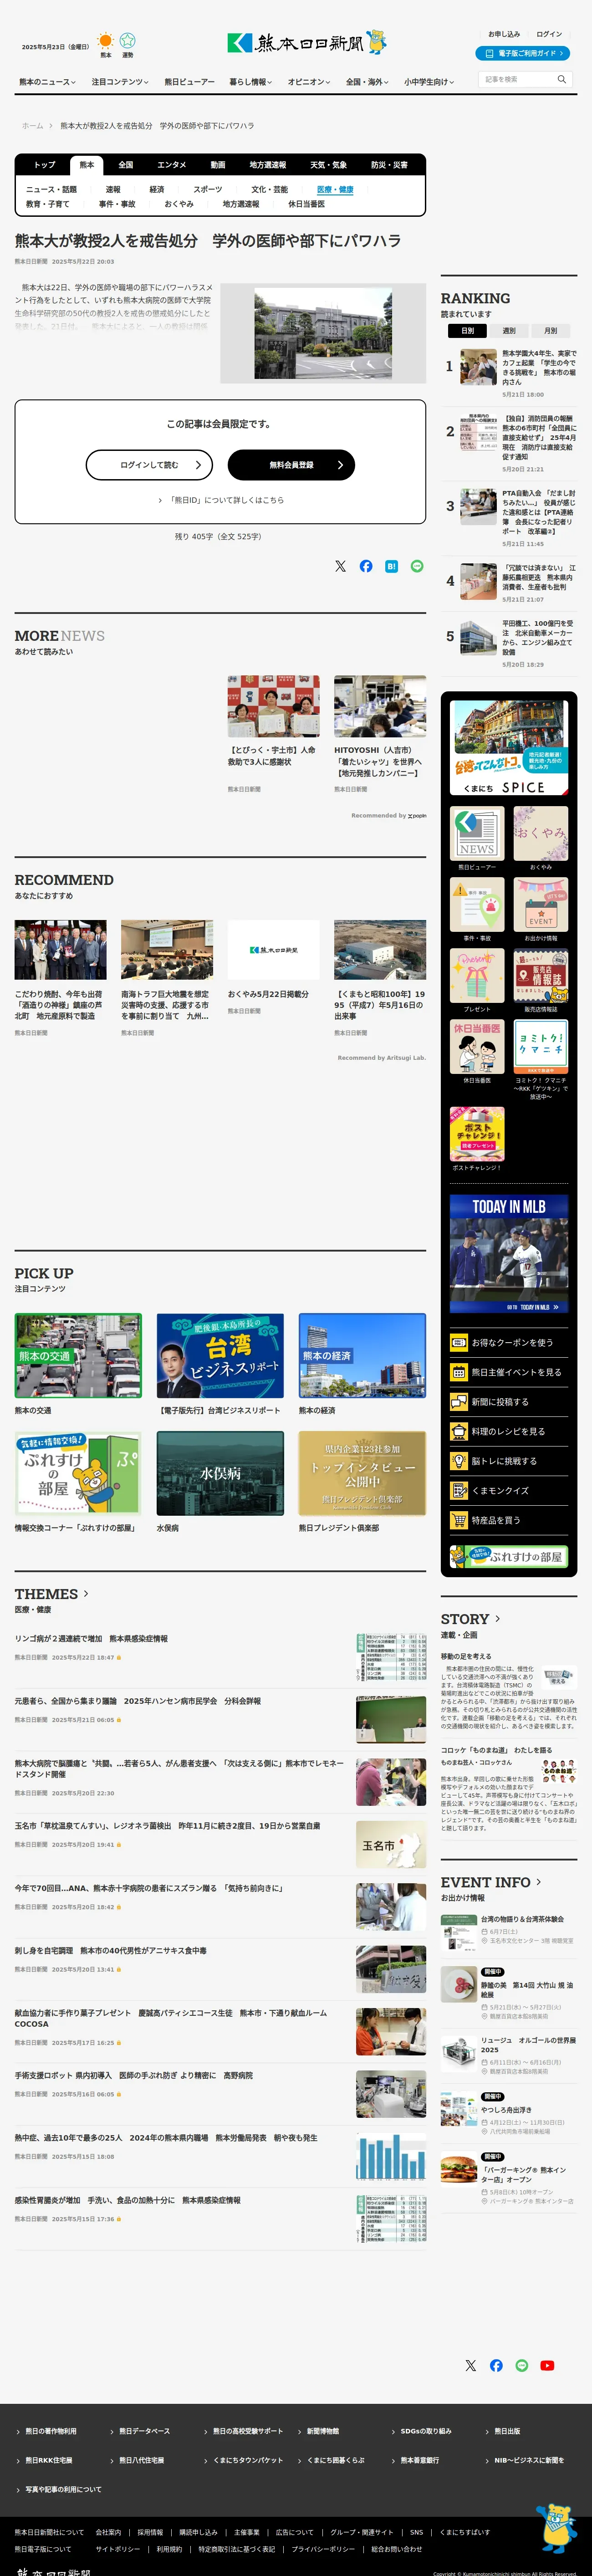The width and height of the screenshot is (592, 2576).
Task: Expand オピニオン menu
Action: pyautogui.click(x=309, y=82)
